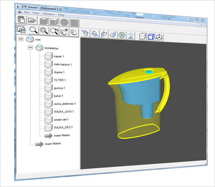Select the RACKA_DES:1 part

click(x=63, y=127)
